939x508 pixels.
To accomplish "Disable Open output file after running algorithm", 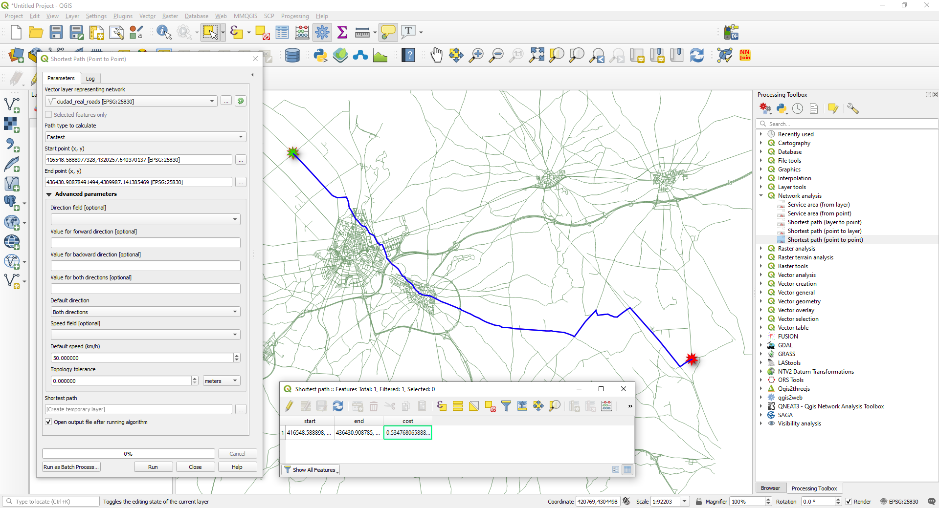I will tap(48, 422).
